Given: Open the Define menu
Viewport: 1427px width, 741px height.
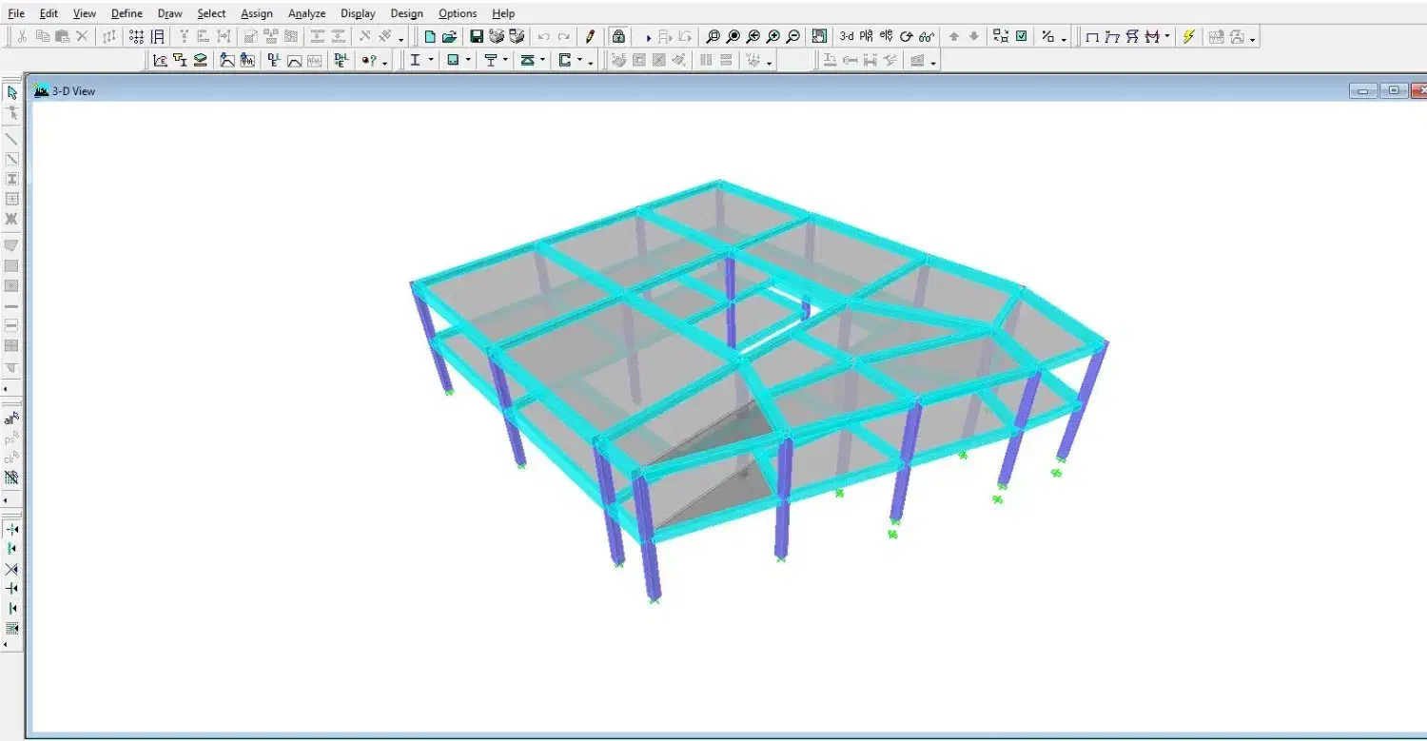Looking at the screenshot, I should [127, 13].
